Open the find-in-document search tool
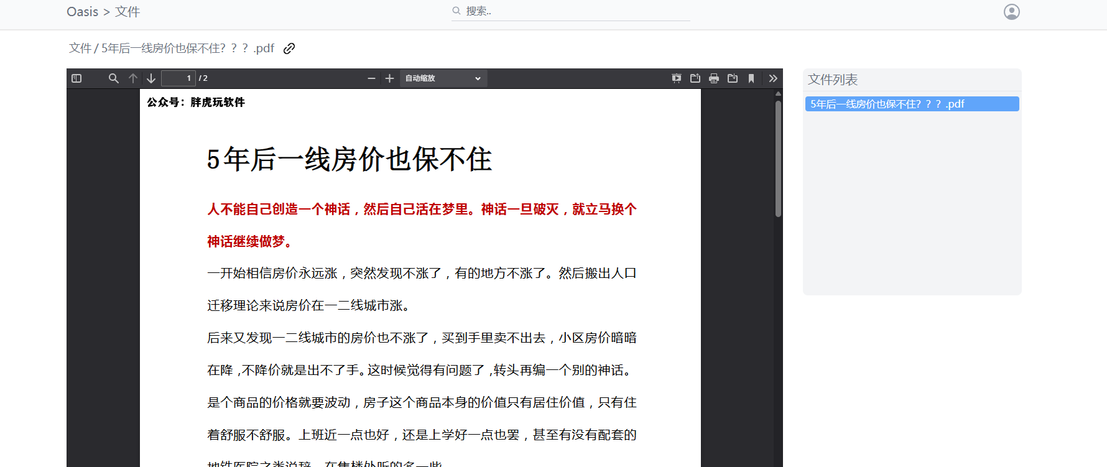1107x467 pixels. pos(113,78)
